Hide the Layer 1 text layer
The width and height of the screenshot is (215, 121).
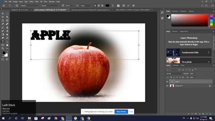tap(167, 82)
